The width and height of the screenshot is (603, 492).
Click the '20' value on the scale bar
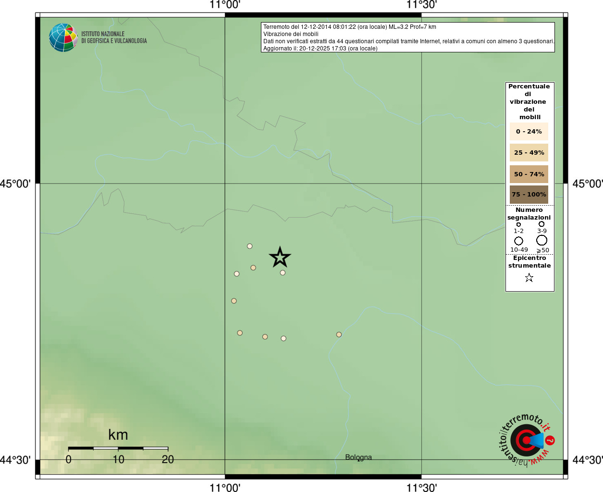(x=168, y=459)
